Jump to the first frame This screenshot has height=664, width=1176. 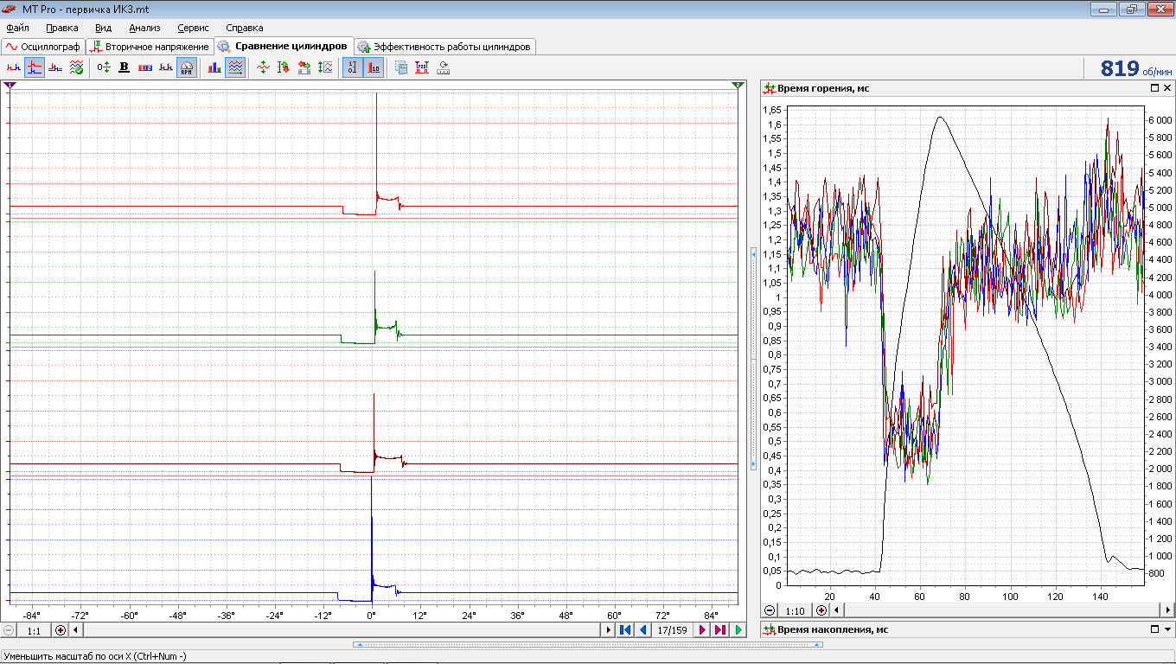pos(624,630)
